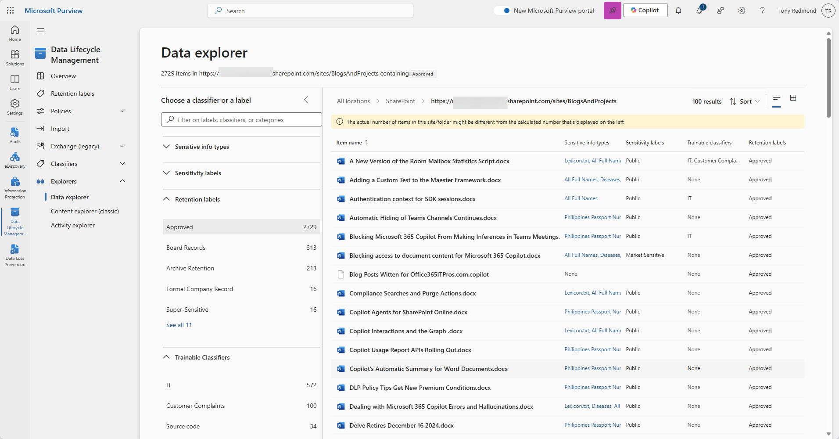Select the Audit section icon
Viewport: 839px width, 439px height.
tap(14, 134)
